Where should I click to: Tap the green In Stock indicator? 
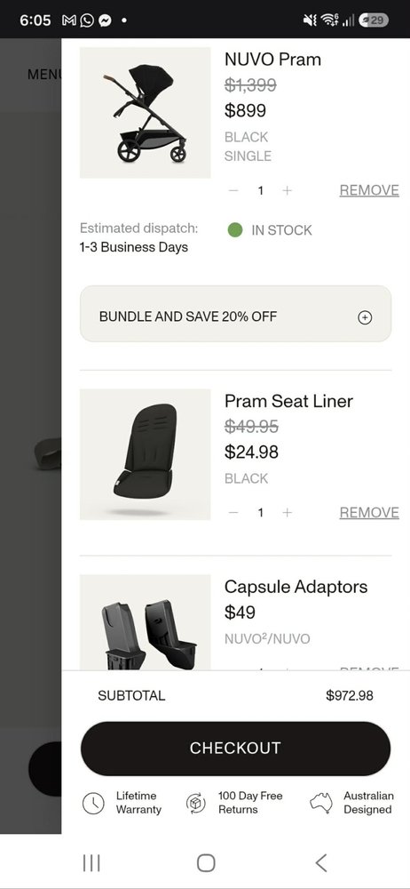click(235, 230)
